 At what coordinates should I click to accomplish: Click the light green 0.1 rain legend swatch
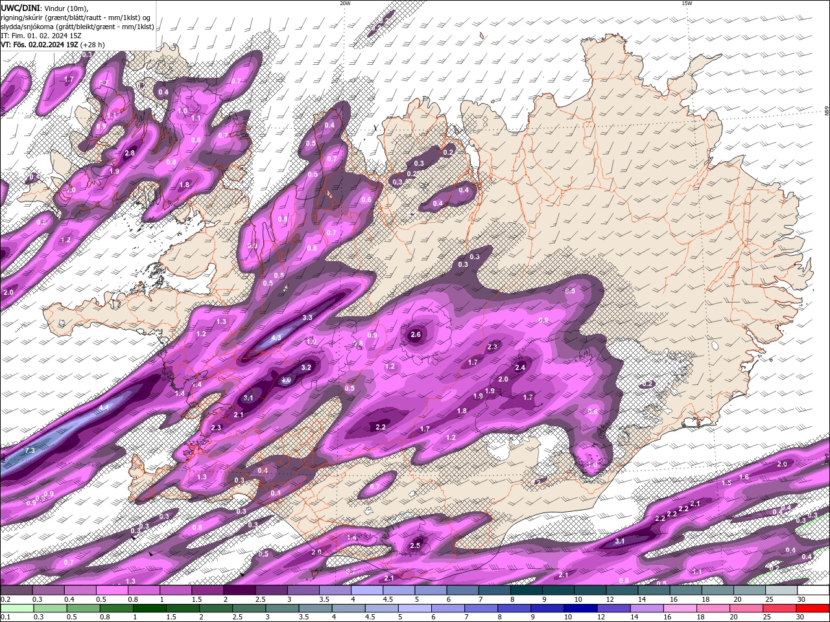coord(18,608)
